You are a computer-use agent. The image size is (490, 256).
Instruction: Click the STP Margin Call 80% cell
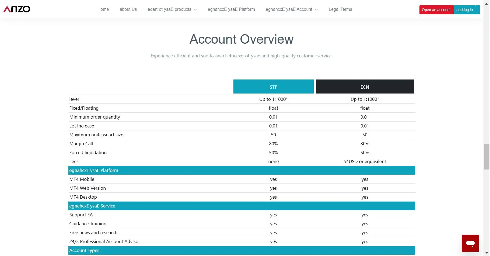pyautogui.click(x=274, y=144)
